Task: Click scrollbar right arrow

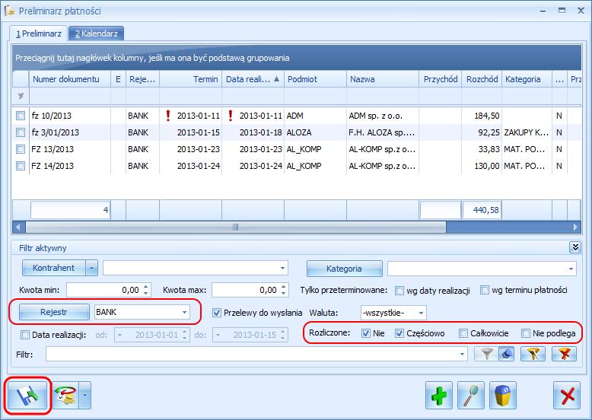Action: click(575, 228)
